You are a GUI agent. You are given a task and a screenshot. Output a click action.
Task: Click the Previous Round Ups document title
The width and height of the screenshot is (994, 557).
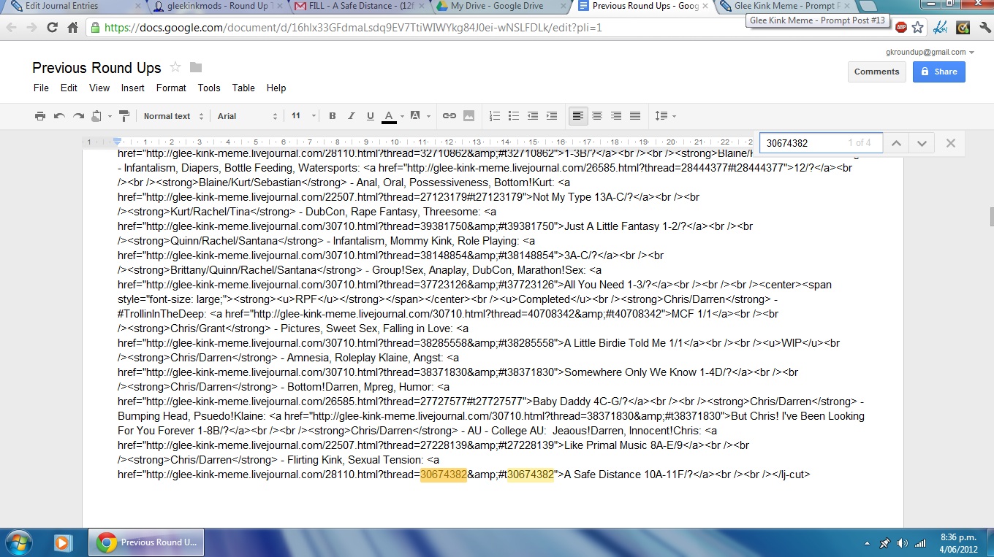tap(96, 68)
